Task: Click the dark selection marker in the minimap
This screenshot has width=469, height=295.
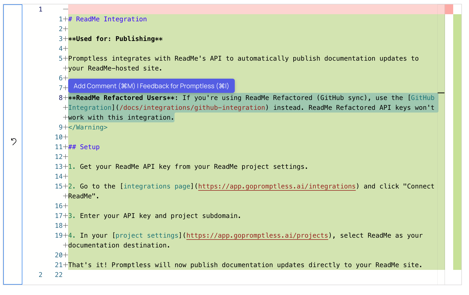Action: (441, 93)
